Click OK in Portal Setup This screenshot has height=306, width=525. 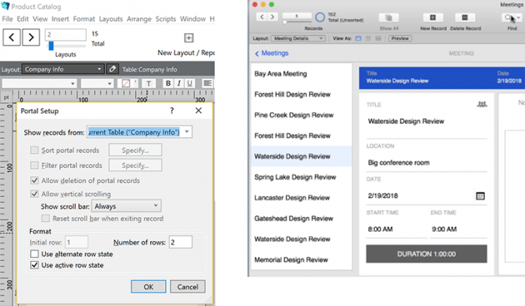click(148, 286)
